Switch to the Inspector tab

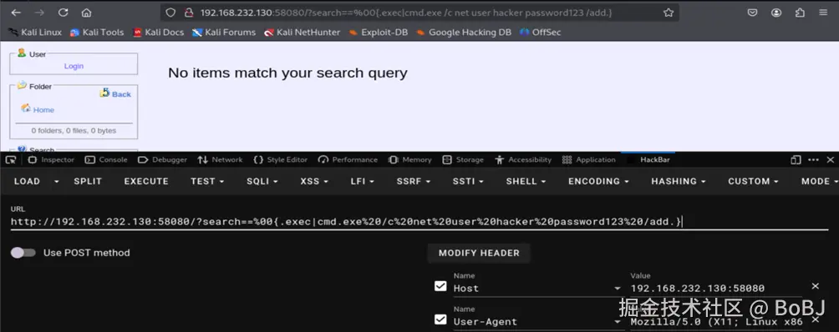pyautogui.click(x=51, y=159)
